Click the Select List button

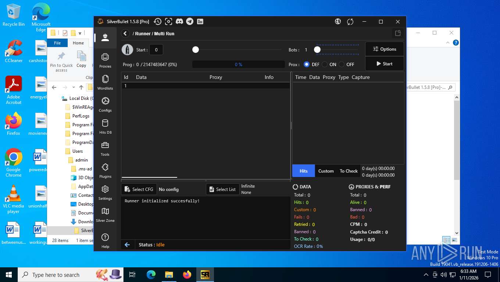click(x=222, y=189)
